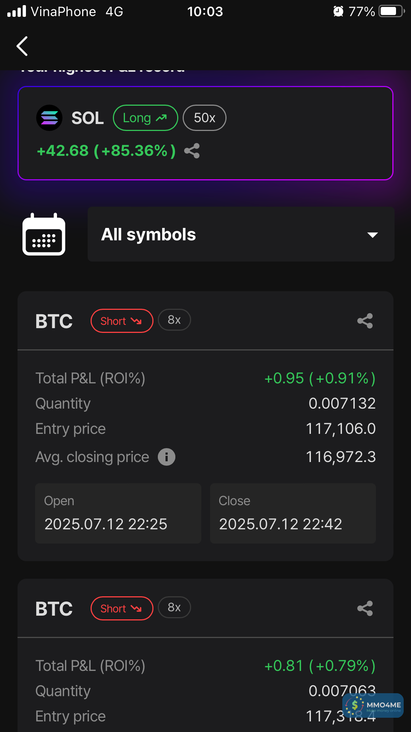411x732 pixels.
Task: Tap the Short badge on first BTC trade
Action: (x=122, y=321)
